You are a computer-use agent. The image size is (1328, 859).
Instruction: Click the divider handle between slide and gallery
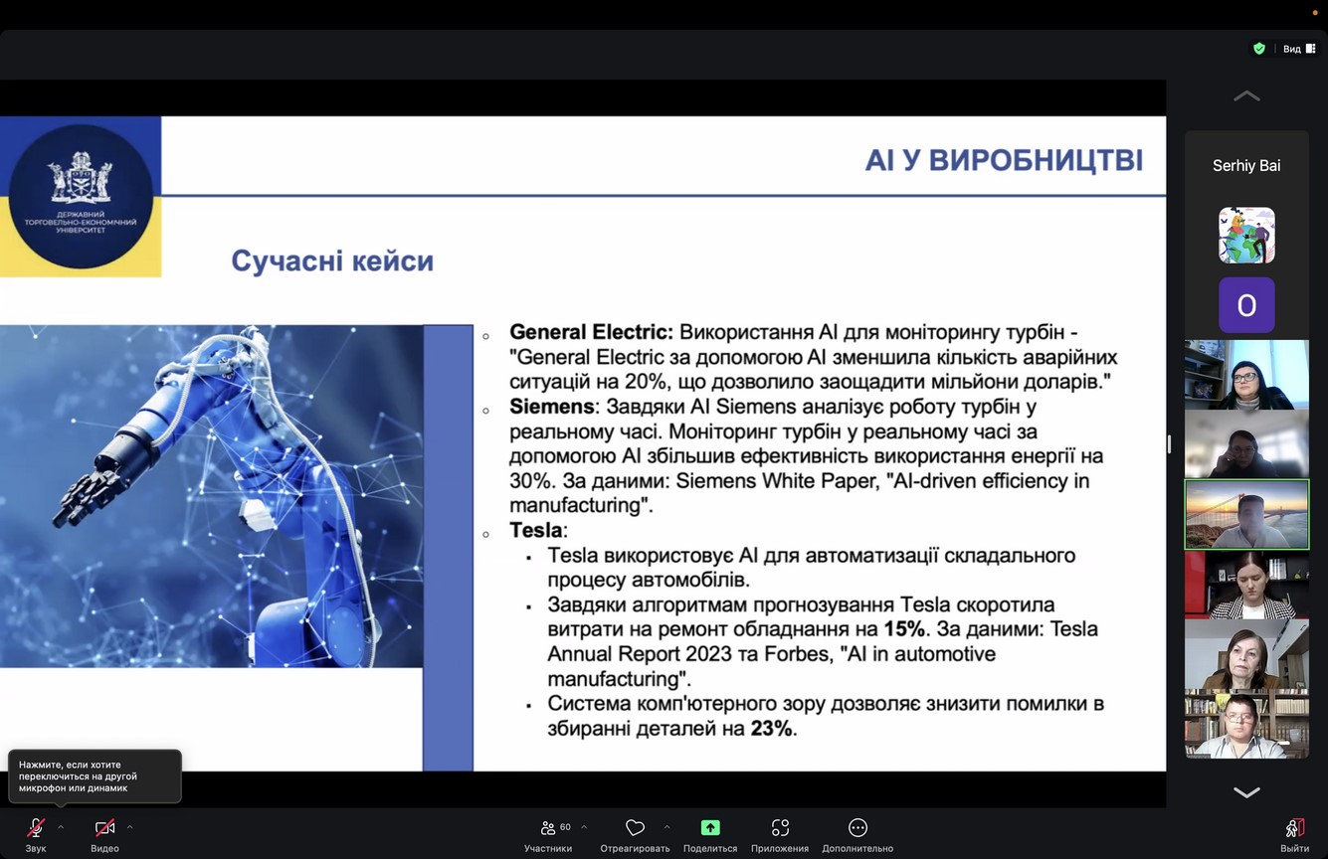click(x=1169, y=444)
